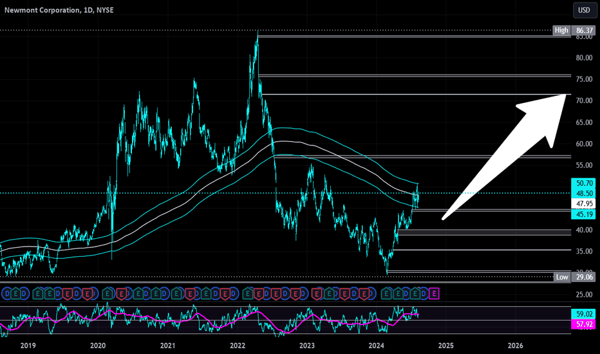Click the Low price label
Screen dimensions: 600x354
coord(562,277)
